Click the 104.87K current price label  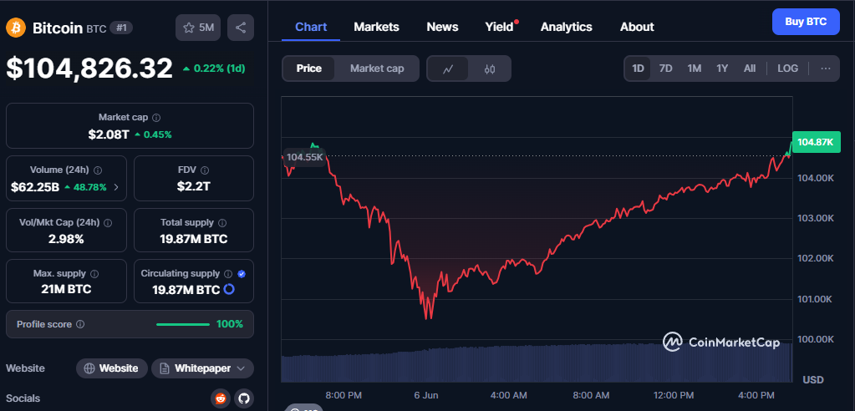tap(815, 142)
